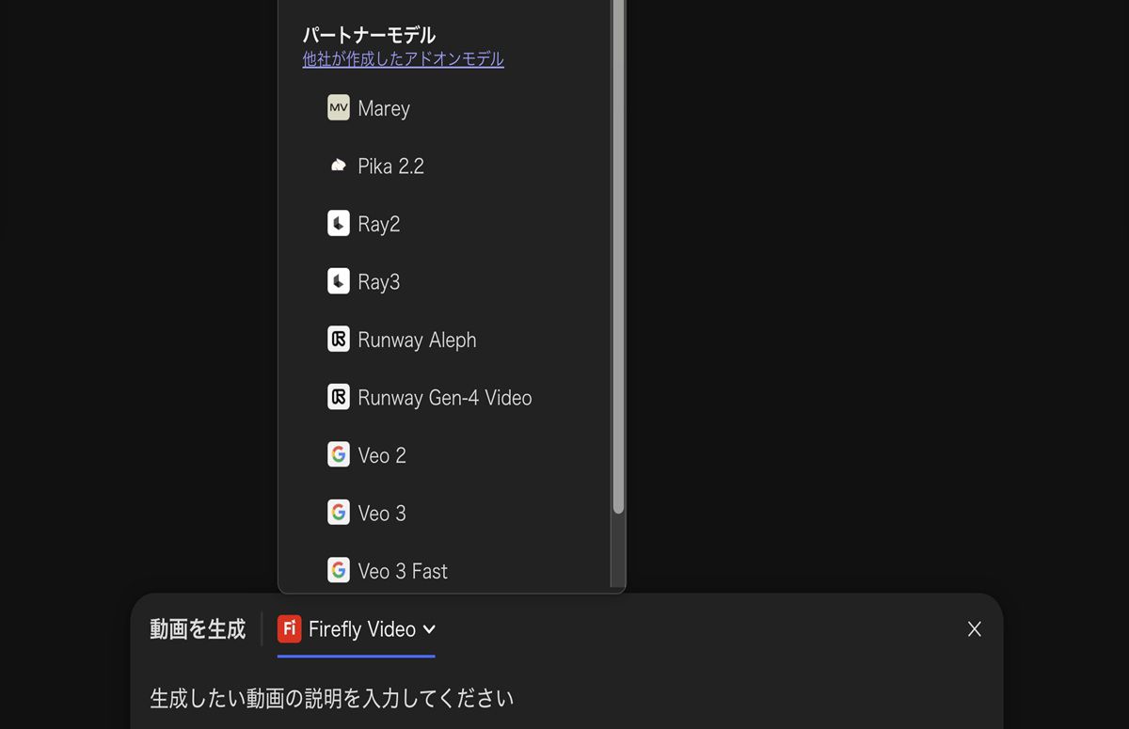Screen dimensions: 1129x729
Task: Click the Runway Gen-4 Video logo icon
Action: point(339,397)
